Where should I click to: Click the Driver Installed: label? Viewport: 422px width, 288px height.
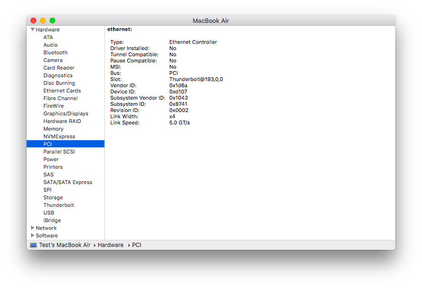(x=130, y=48)
